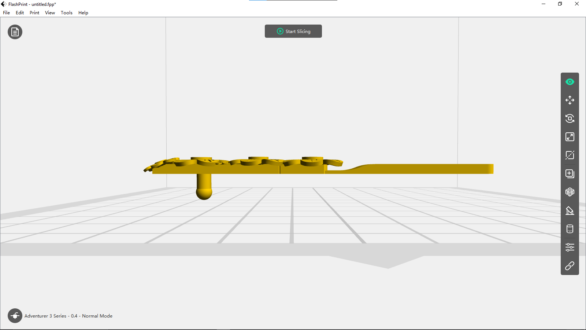
Task: Open the File menu
Action: tap(7, 13)
